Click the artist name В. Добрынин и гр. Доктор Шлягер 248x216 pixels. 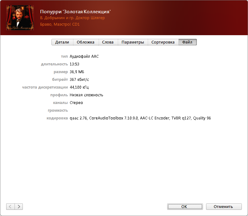tap(72, 18)
